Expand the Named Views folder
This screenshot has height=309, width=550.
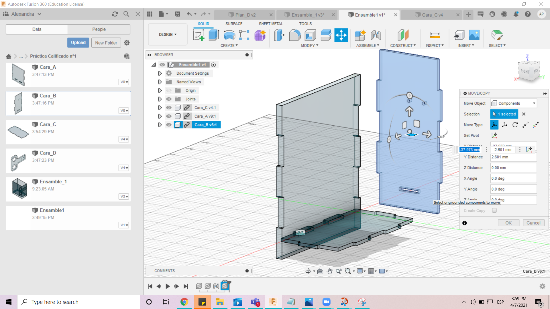point(160,82)
